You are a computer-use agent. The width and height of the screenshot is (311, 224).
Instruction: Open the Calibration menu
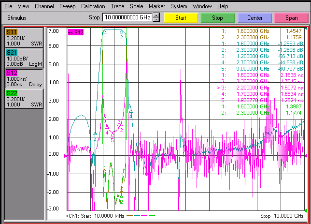(x=93, y=6)
